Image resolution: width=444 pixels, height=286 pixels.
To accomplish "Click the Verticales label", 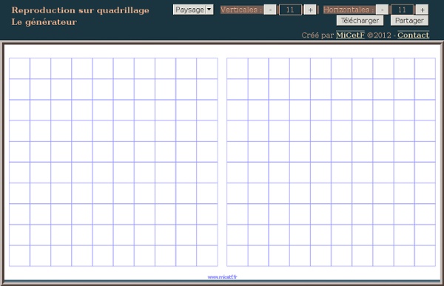I will pyautogui.click(x=241, y=10).
